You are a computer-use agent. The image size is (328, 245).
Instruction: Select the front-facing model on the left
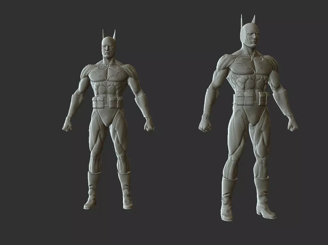[x=108, y=119]
